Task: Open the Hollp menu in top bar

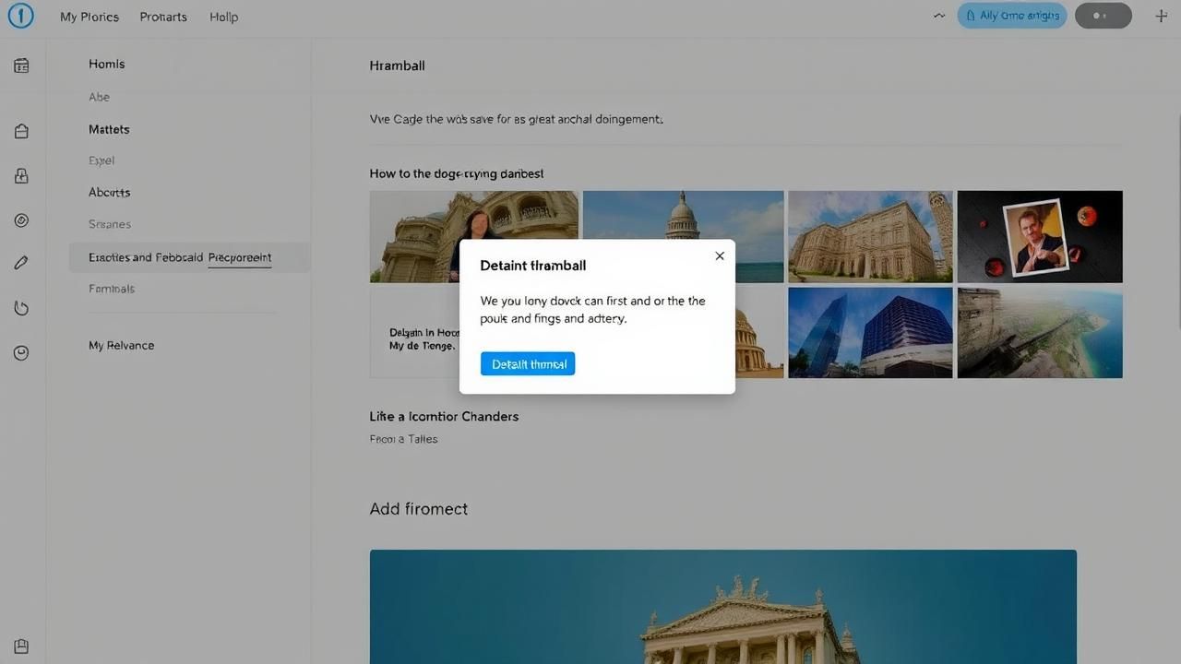Action: [223, 17]
